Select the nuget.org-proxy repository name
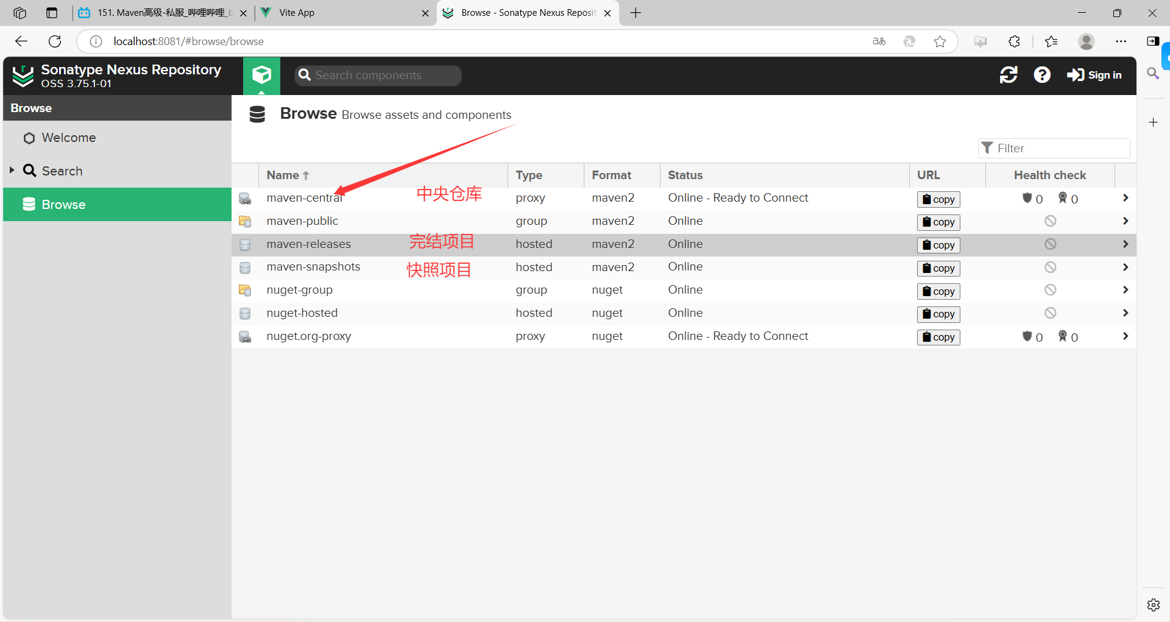1170x622 pixels. pos(308,336)
